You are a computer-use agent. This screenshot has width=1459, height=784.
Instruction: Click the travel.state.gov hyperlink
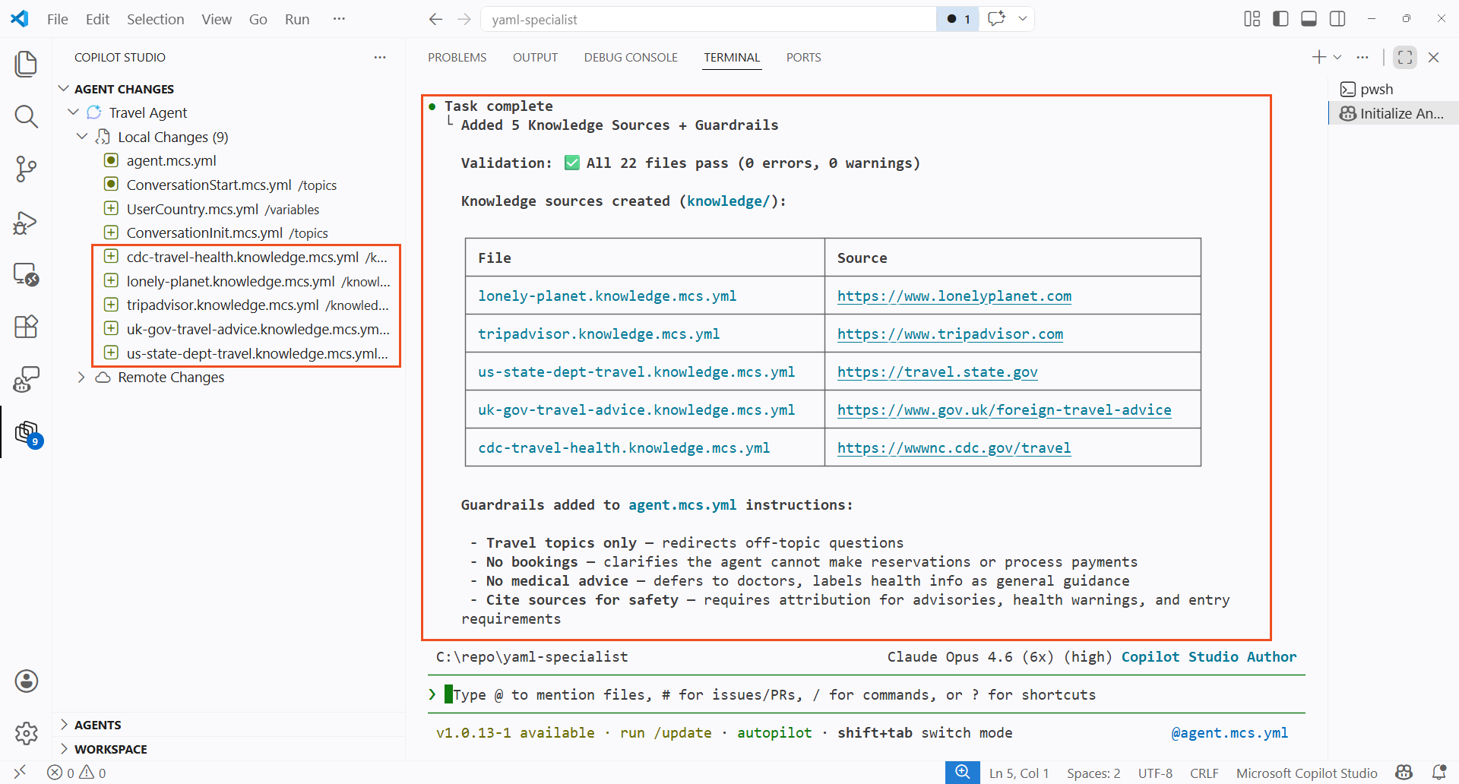[937, 372]
